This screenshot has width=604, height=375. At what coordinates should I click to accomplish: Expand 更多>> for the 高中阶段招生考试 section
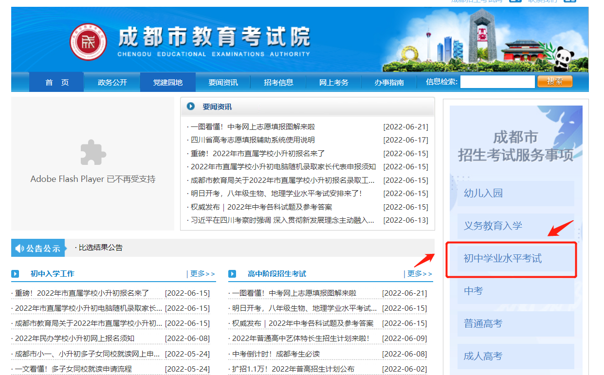coord(419,274)
